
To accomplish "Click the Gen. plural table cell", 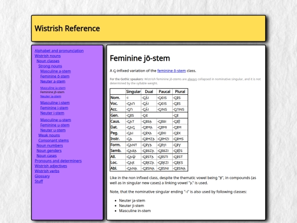I will pyautogui.click(x=180, y=116).
